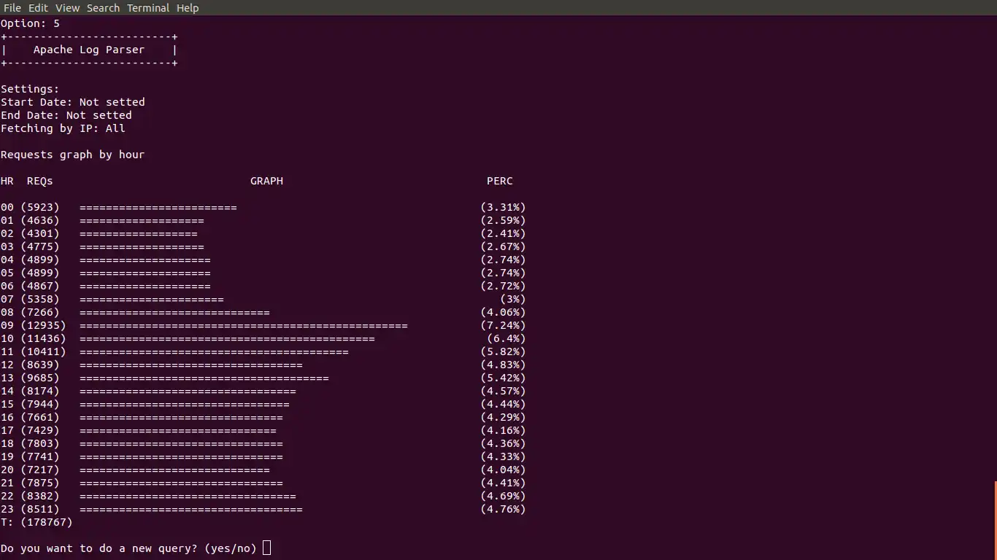Click the percentage '(4.69%)'
Image resolution: width=997 pixels, height=560 pixels.
(x=503, y=496)
